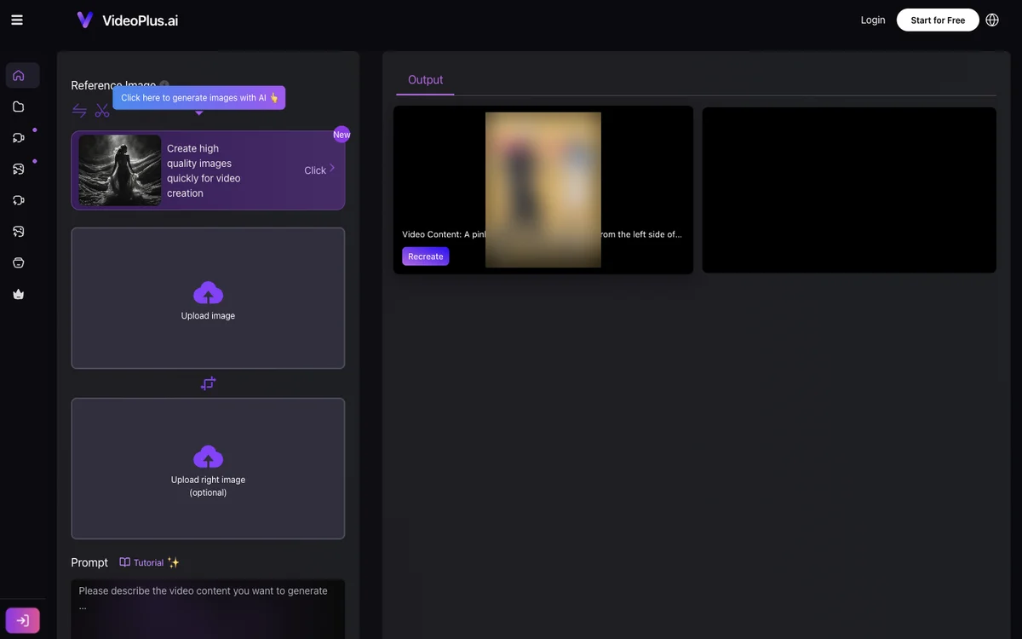1022x639 pixels.
Task: Click the upload cloud icon for Upload image
Action: 208,293
